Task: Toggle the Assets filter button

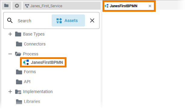Action: coord(68,20)
